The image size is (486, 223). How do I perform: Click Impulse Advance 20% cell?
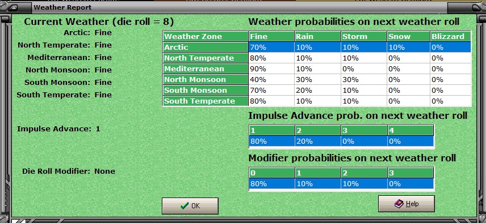pos(318,141)
